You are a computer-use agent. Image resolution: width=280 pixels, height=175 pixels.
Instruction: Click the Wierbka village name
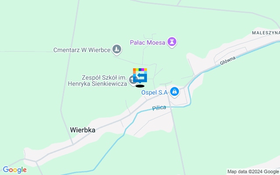pyautogui.click(x=83, y=130)
